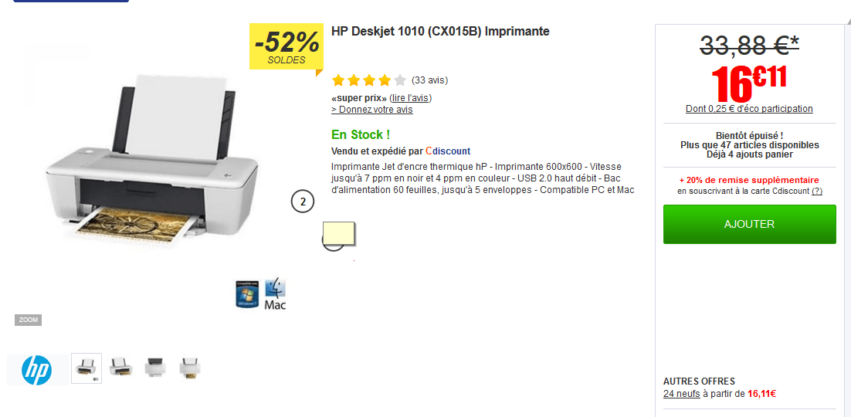The width and height of the screenshot is (851, 417).
Task: Click the éco participation info link
Action: click(x=749, y=109)
